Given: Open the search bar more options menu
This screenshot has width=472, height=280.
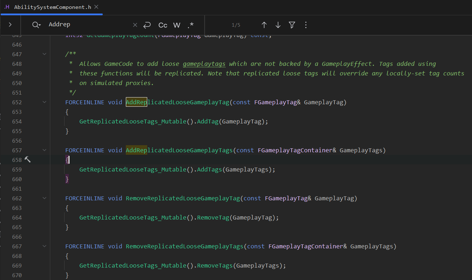Looking at the screenshot, I should (x=306, y=25).
